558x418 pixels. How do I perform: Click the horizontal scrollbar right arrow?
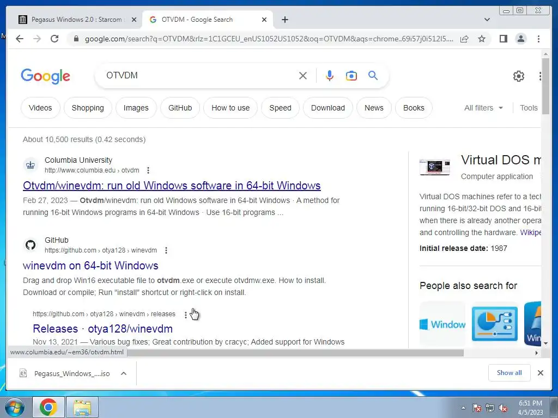tap(537, 353)
